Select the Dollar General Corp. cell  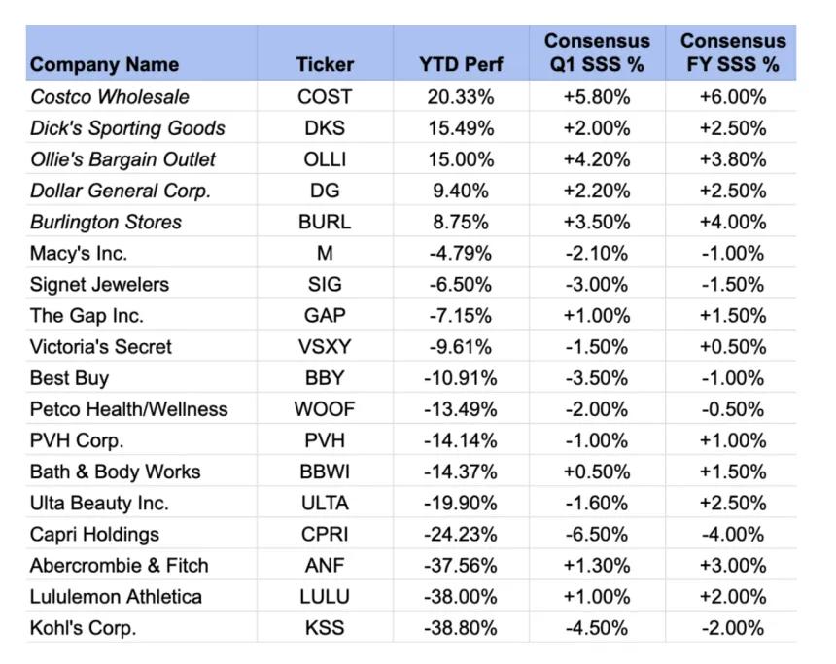(x=141, y=190)
